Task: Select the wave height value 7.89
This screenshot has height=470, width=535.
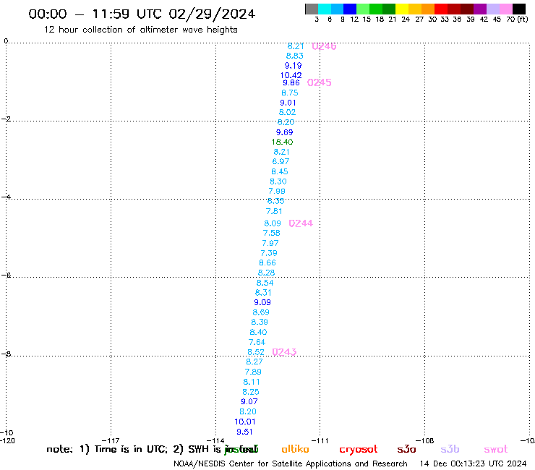Action: 253,372
